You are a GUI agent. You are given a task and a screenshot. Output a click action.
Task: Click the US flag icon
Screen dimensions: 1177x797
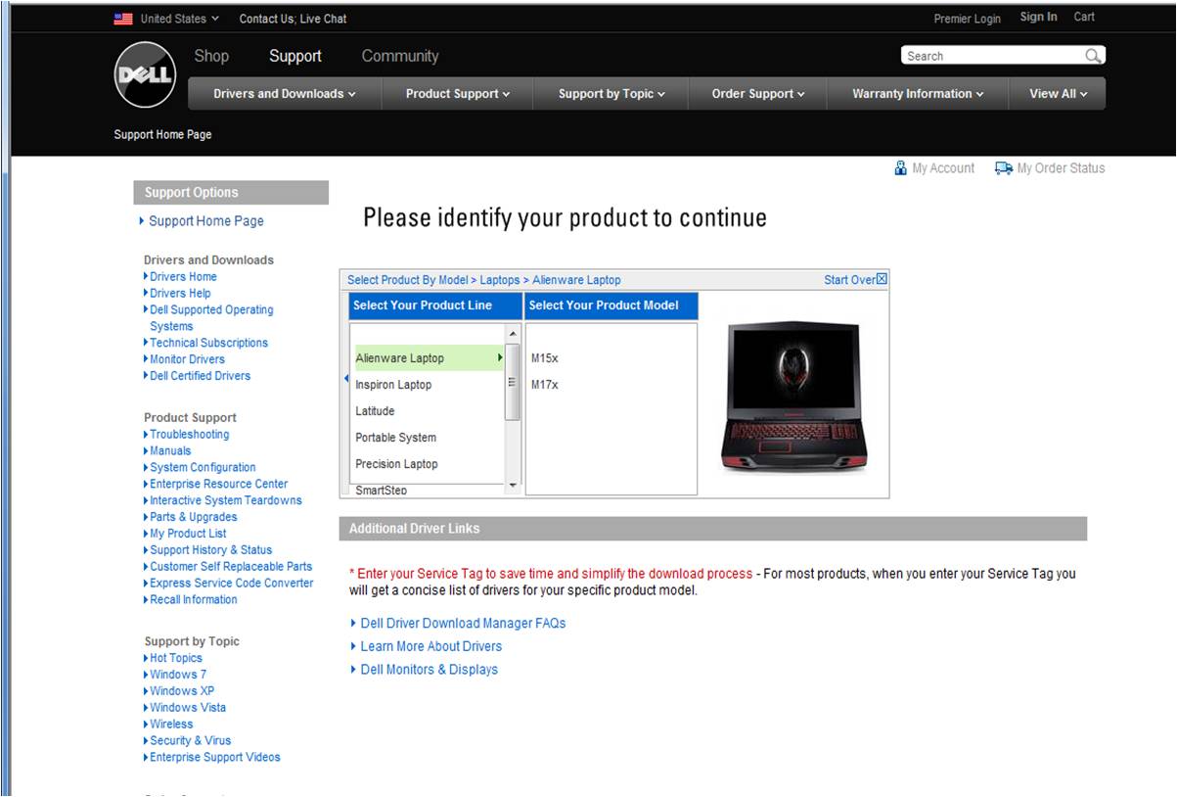(x=123, y=19)
